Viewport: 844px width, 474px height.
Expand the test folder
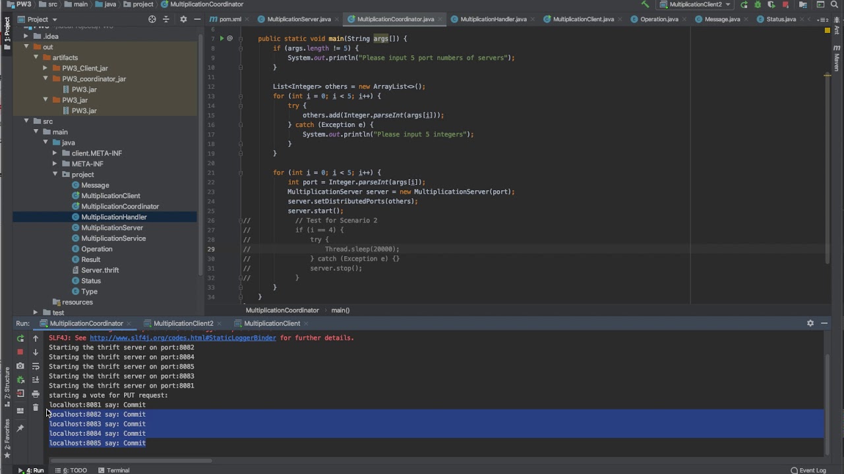tap(36, 313)
